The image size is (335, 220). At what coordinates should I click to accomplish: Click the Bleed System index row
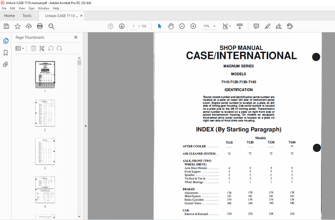(239, 196)
